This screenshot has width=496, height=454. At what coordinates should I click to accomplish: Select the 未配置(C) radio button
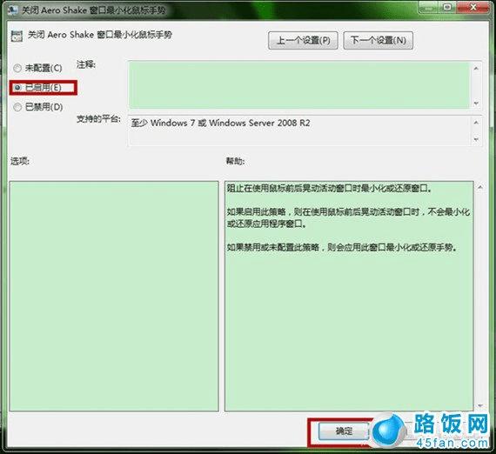point(37,68)
